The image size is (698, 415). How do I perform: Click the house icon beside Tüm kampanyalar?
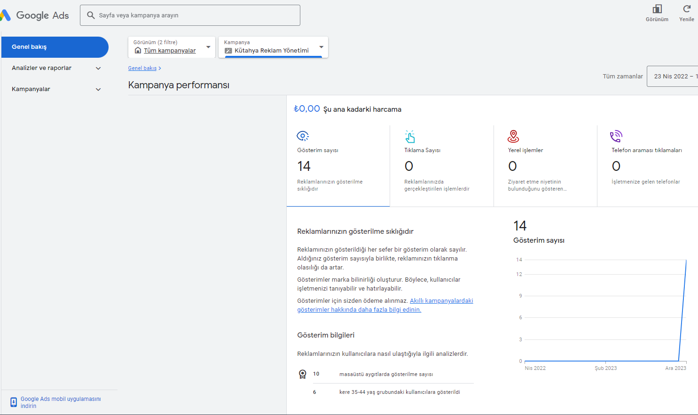point(138,50)
